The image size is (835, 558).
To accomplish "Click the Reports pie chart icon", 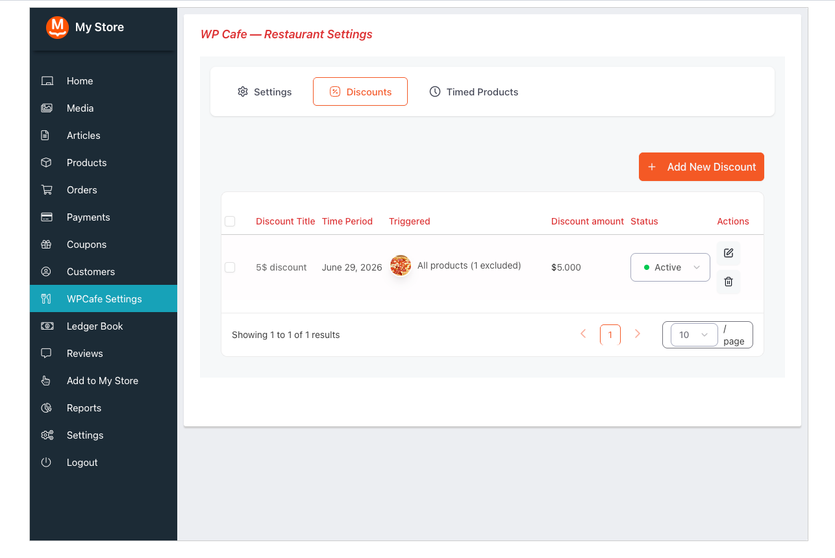I will 46,408.
